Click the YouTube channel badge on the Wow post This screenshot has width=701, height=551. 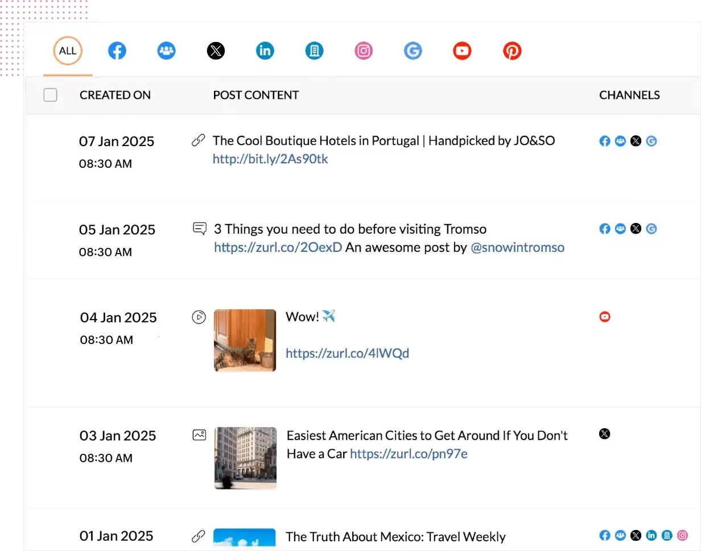tap(604, 317)
